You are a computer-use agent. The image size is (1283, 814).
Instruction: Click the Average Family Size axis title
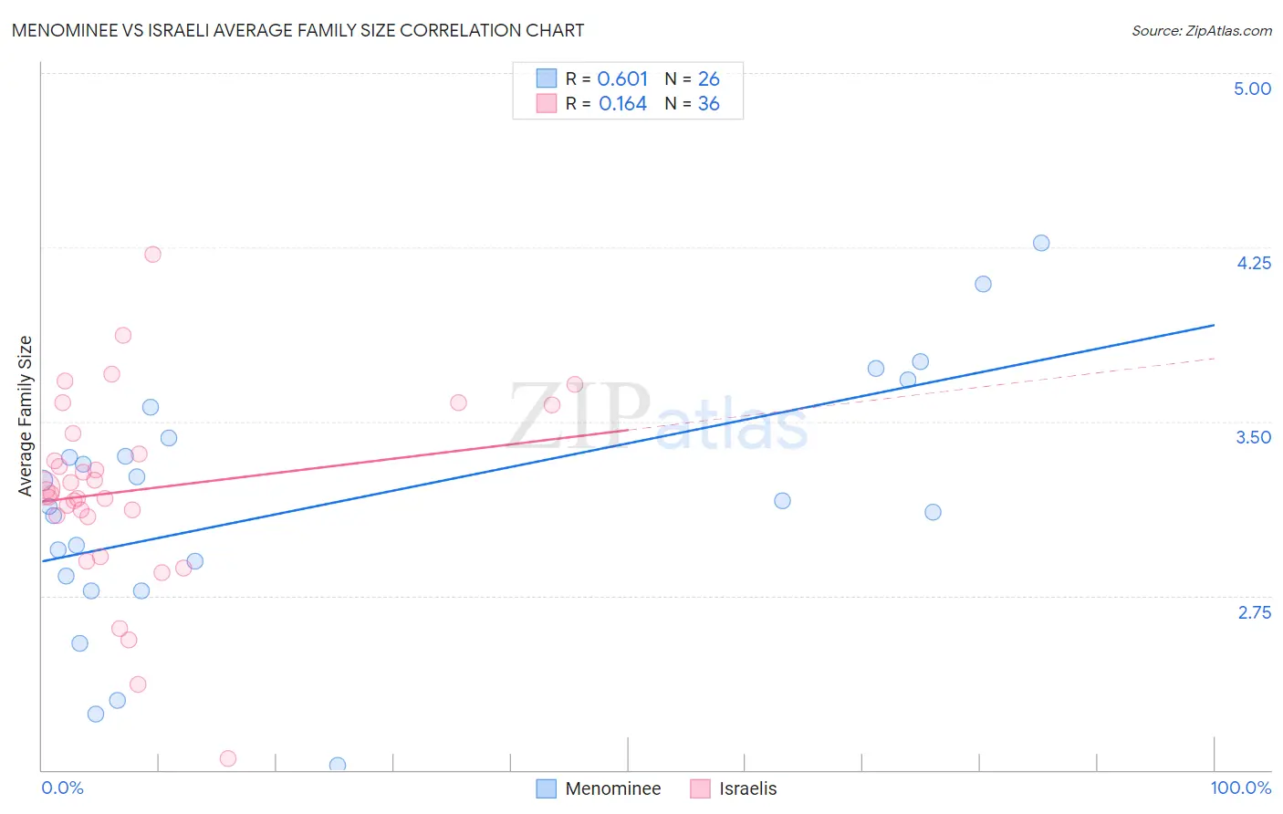click(25, 416)
